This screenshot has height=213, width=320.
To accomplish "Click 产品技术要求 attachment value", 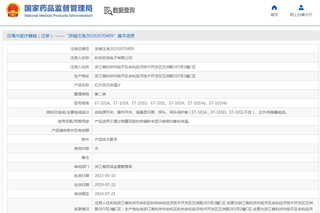I will pos(106,139).
